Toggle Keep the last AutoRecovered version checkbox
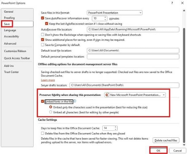Screen dimensions: 187x154 [x=47, y=24]
